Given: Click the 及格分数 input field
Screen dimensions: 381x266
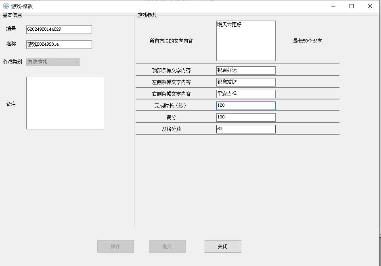Looking at the screenshot, I should pos(246,129).
